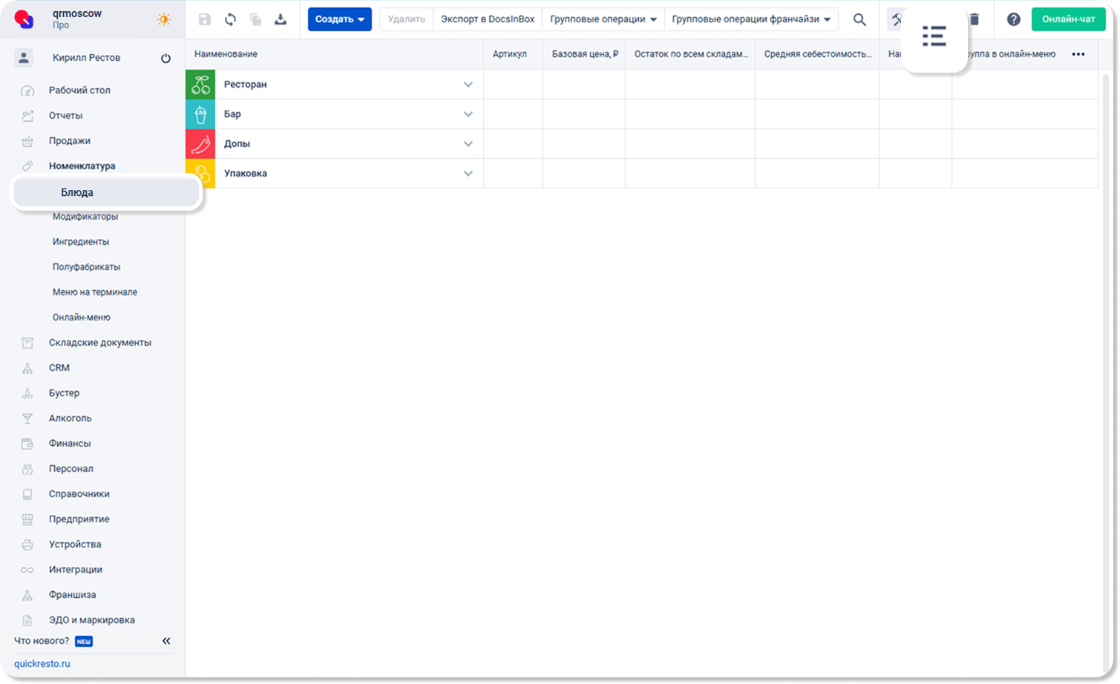The width and height of the screenshot is (1120, 684).
Task: Open column options three-dots menu
Action: [1078, 54]
